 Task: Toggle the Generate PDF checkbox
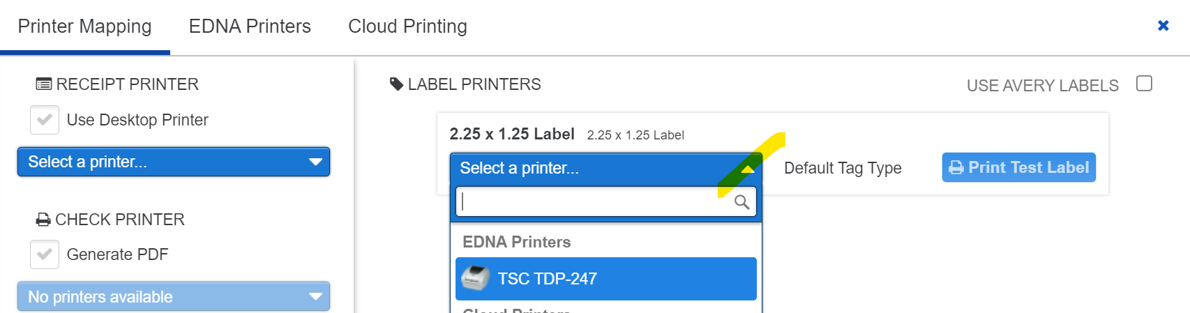pos(45,254)
